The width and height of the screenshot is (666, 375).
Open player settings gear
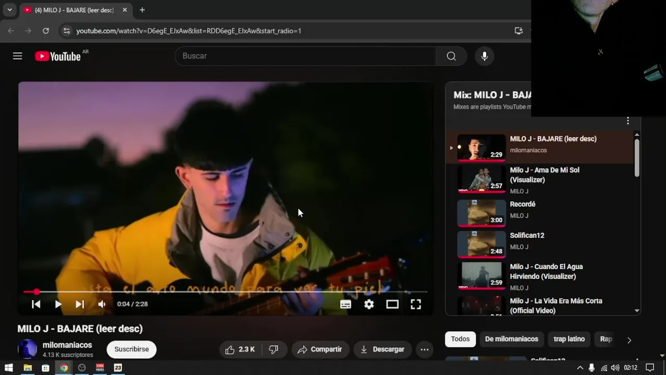(369, 304)
